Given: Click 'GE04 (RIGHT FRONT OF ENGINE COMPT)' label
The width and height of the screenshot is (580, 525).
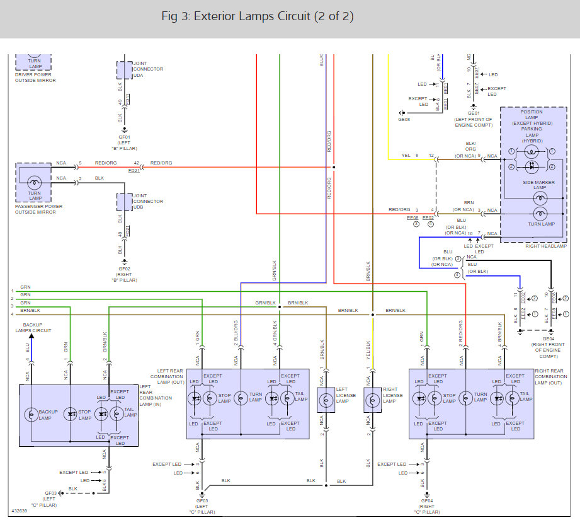Looking at the screenshot, I should pyautogui.click(x=548, y=348).
